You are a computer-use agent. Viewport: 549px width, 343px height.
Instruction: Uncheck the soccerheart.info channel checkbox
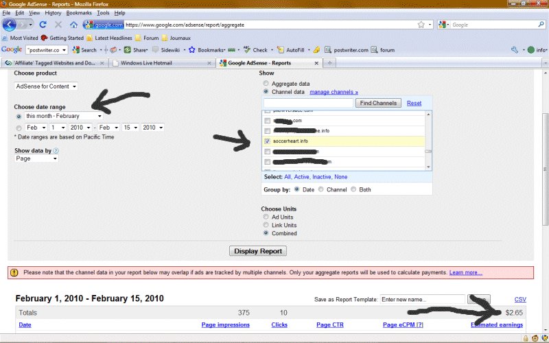pos(268,141)
